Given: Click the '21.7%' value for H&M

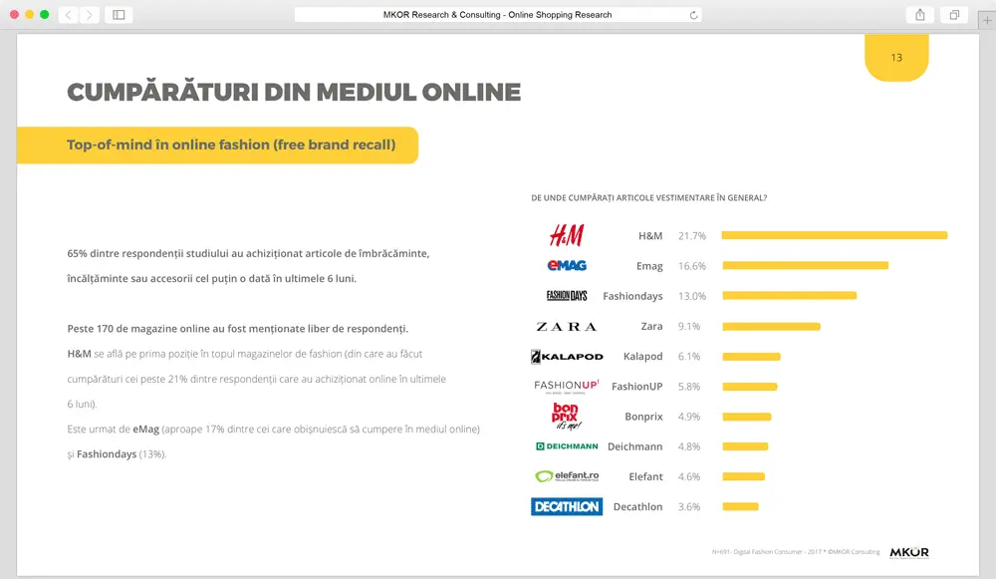Looking at the screenshot, I should click(692, 236).
